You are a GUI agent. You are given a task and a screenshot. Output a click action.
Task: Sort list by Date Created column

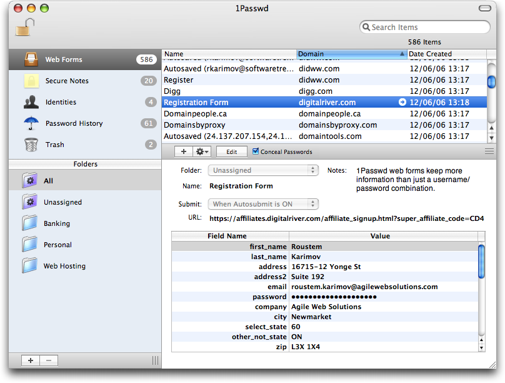(x=445, y=54)
